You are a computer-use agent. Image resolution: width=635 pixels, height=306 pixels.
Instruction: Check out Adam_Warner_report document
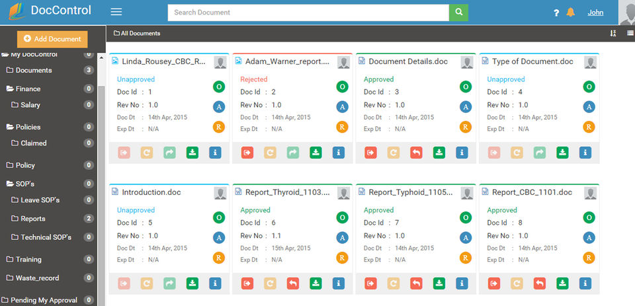tap(247, 153)
